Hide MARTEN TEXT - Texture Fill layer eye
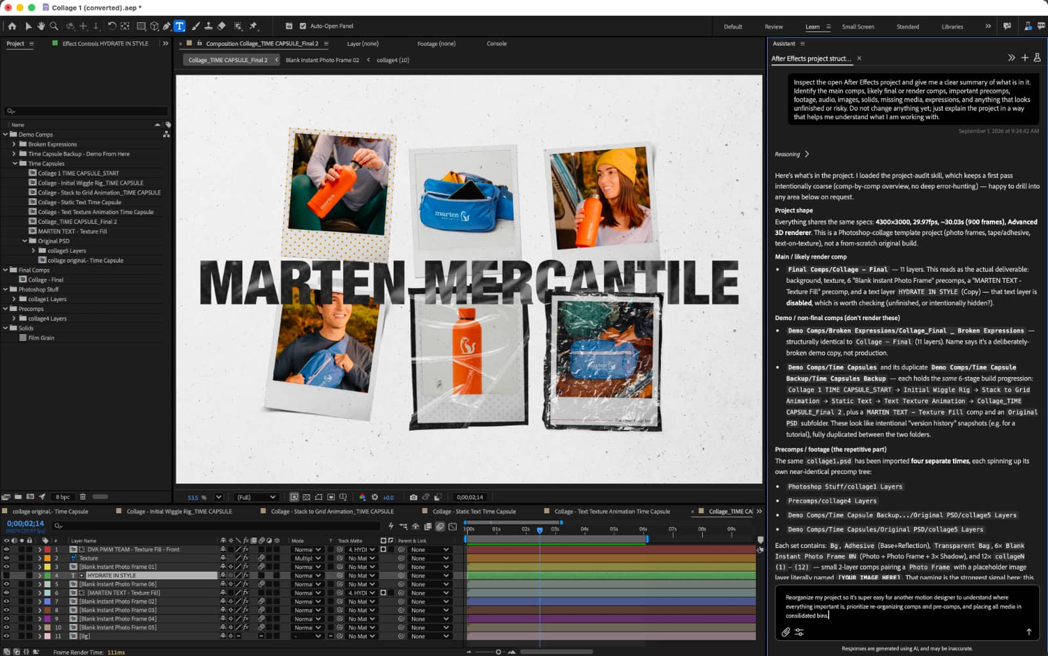This screenshot has width=1048, height=656. point(7,592)
